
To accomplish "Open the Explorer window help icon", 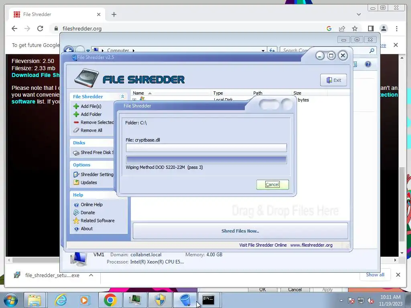I will (368, 64).
